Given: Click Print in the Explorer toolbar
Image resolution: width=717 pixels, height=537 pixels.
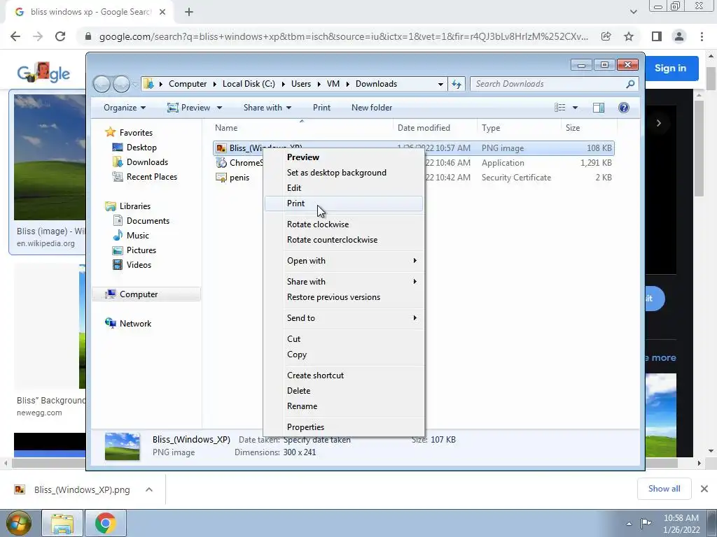Looking at the screenshot, I should 321,108.
